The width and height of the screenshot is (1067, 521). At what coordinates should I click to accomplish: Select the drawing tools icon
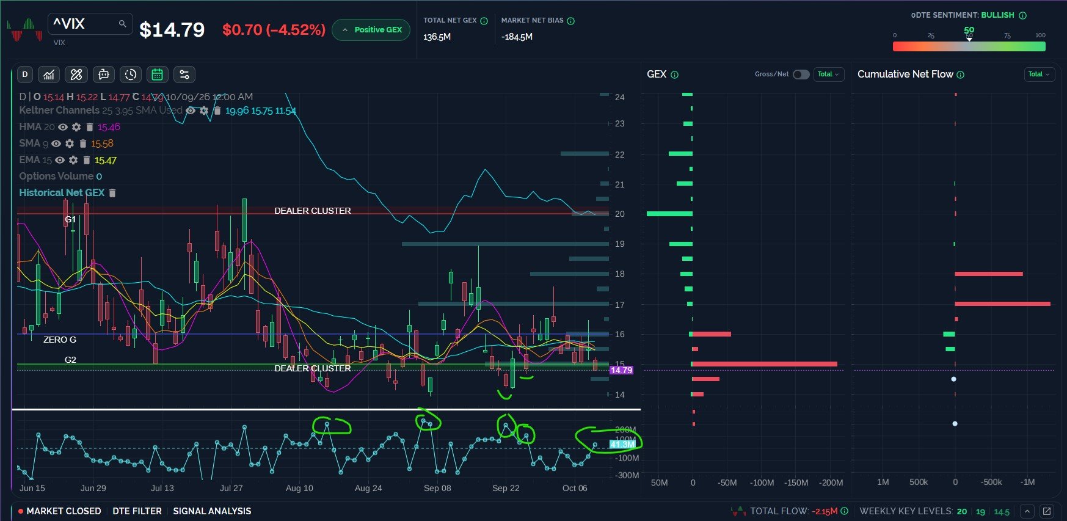[x=76, y=75]
